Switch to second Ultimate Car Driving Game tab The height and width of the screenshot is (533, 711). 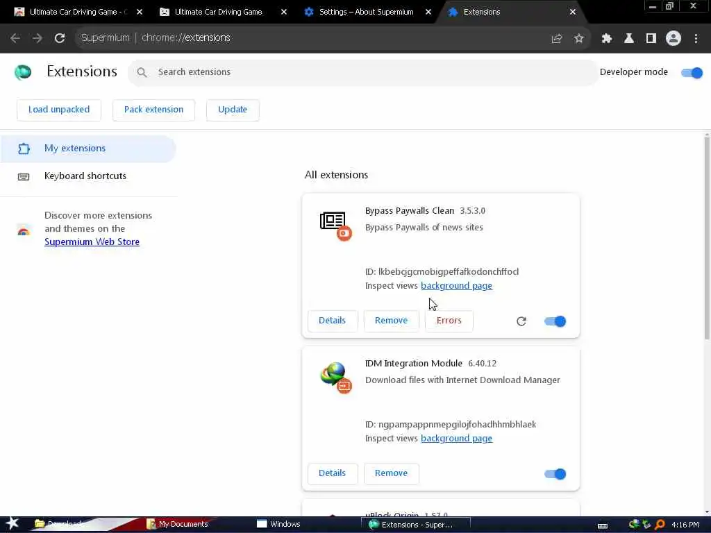(x=217, y=12)
